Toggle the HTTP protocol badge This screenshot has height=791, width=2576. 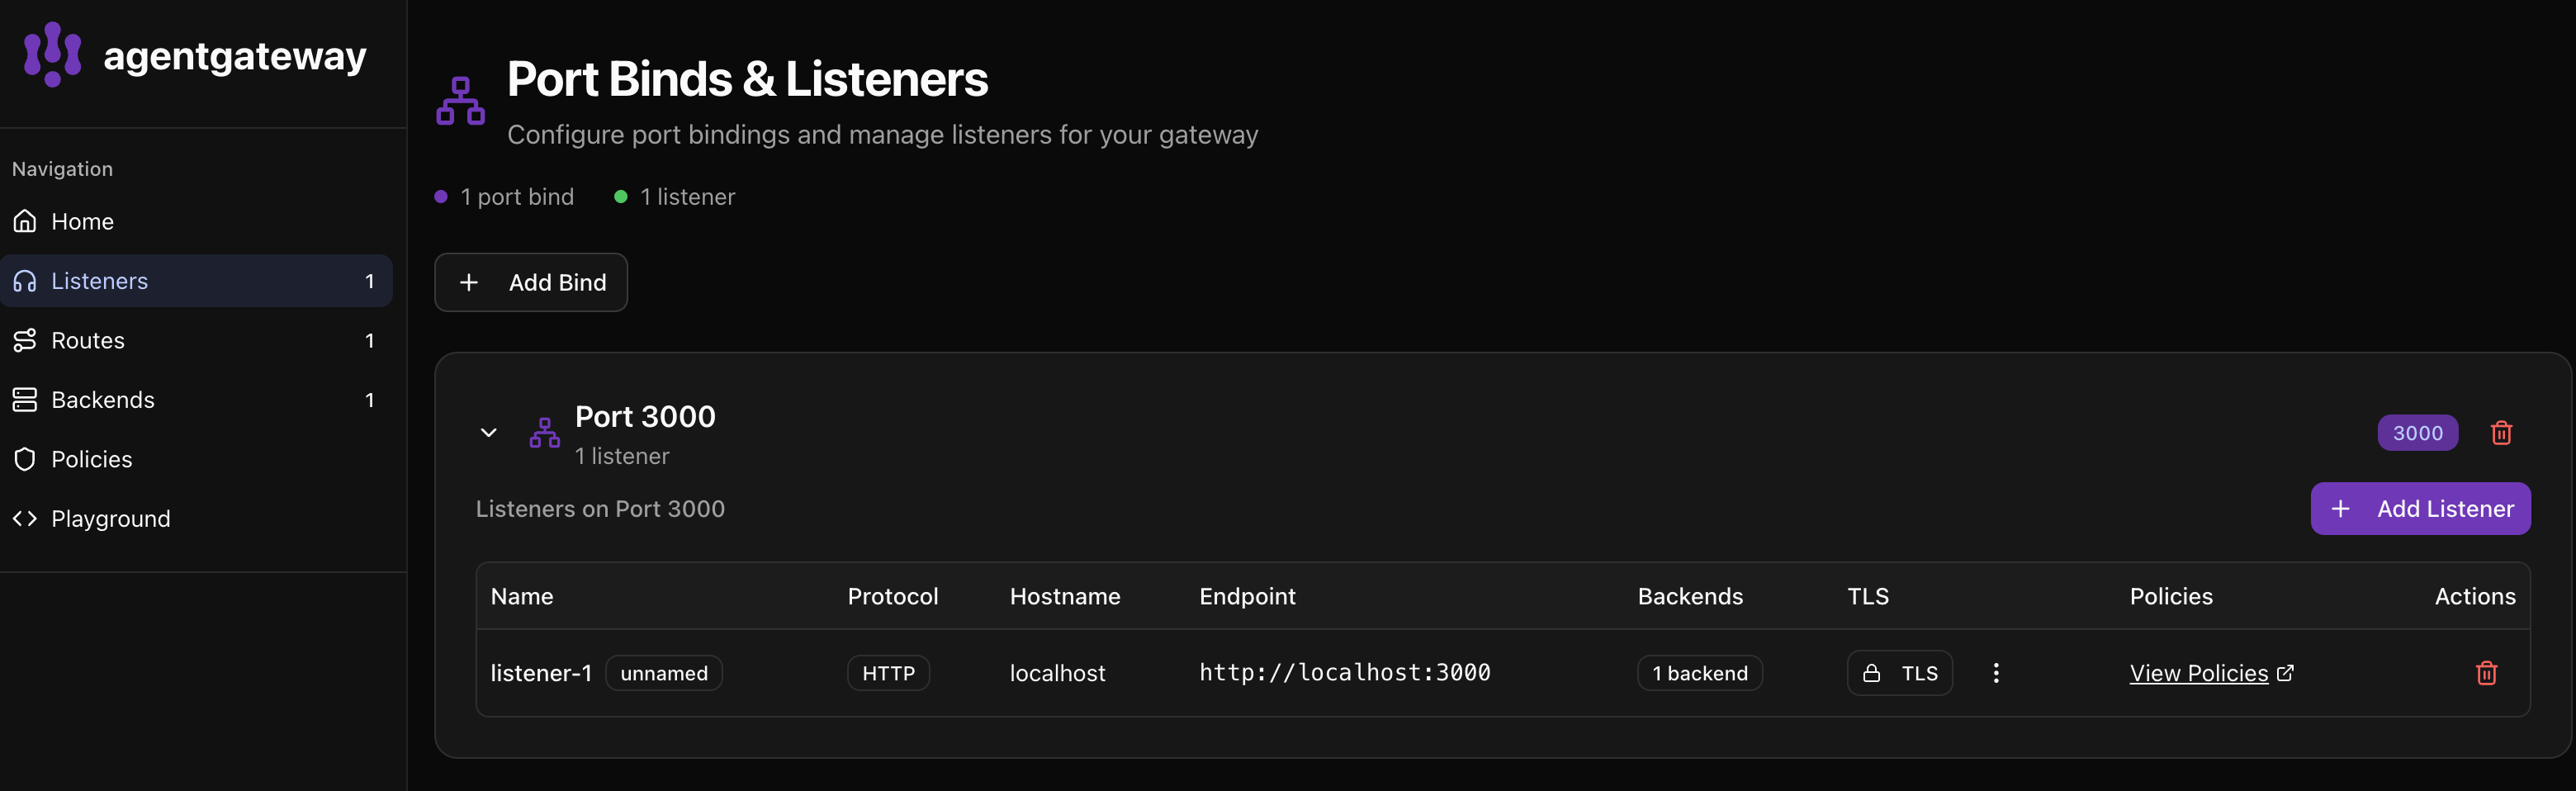(888, 672)
